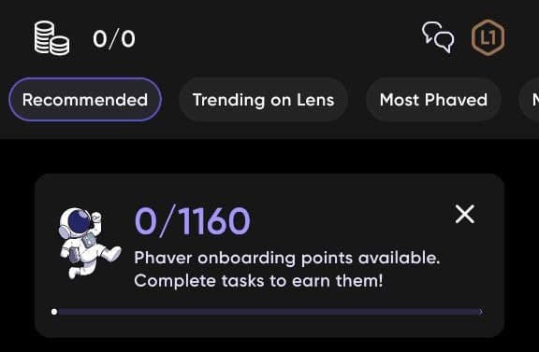Click the 1160 total points number
The image size is (539, 352).
pos(213,221)
